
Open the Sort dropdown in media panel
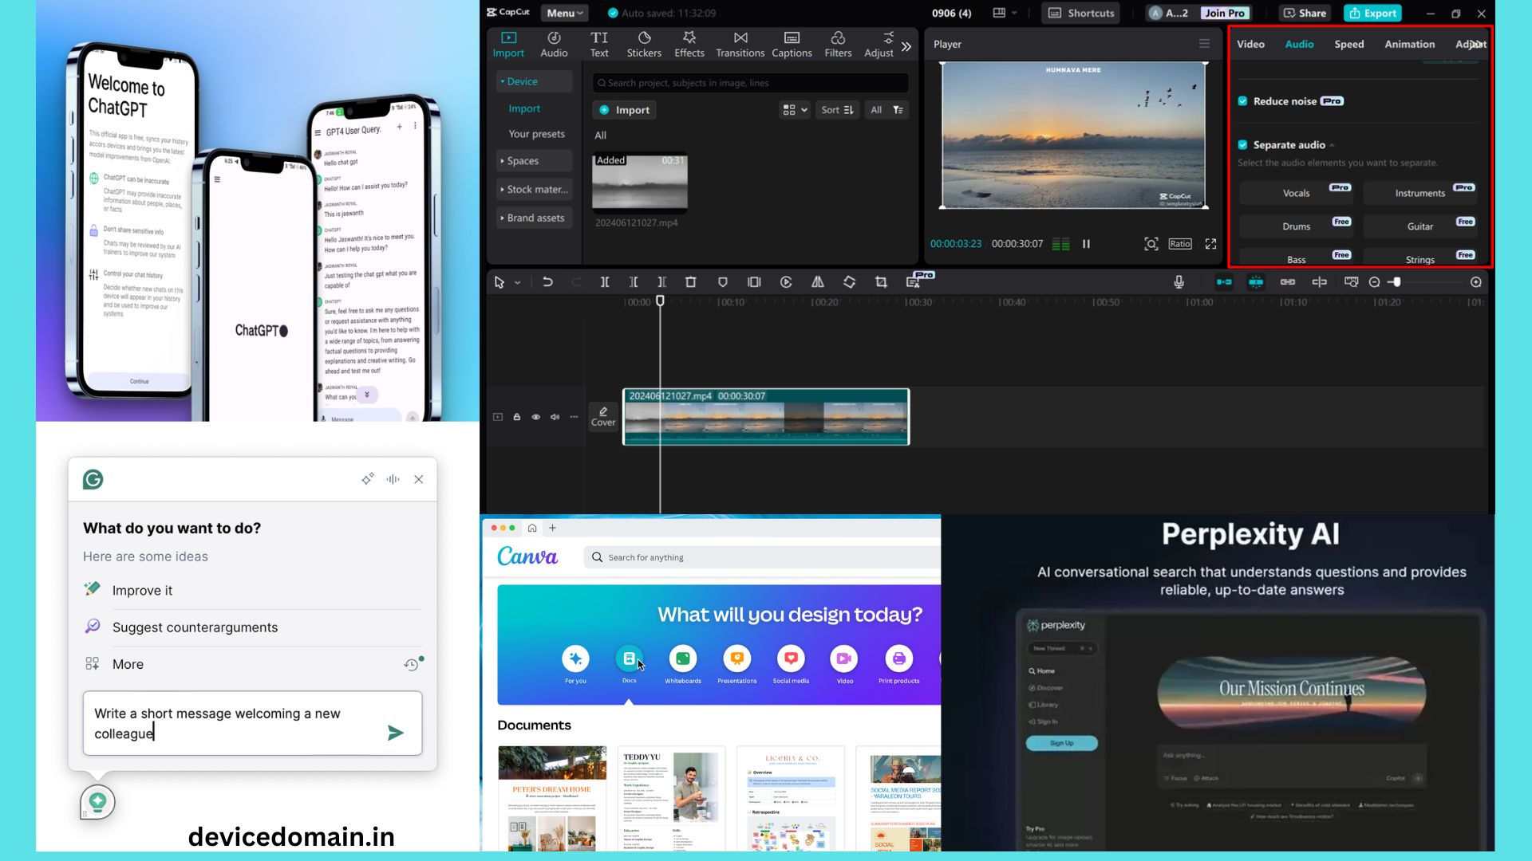pos(836,109)
